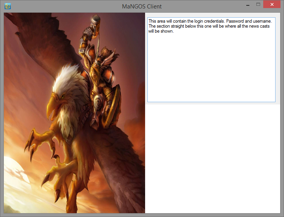Maximize the MaNGOS Client window
The height and width of the screenshot is (217, 284).
pos(258,5)
